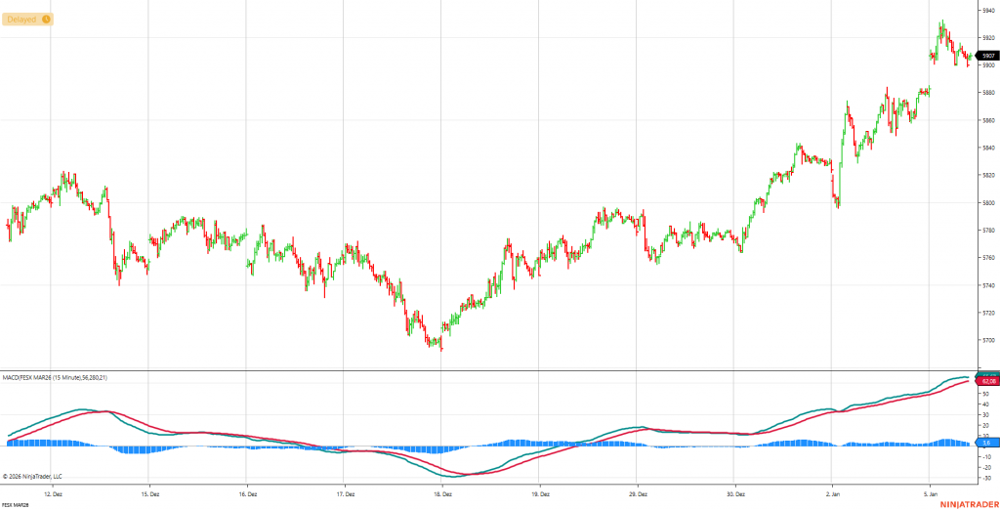Image resolution: width=1000 pixels, height=510 pixels.
Task: Click the 5700 label on price scale
Action: (x=986, y=341)
